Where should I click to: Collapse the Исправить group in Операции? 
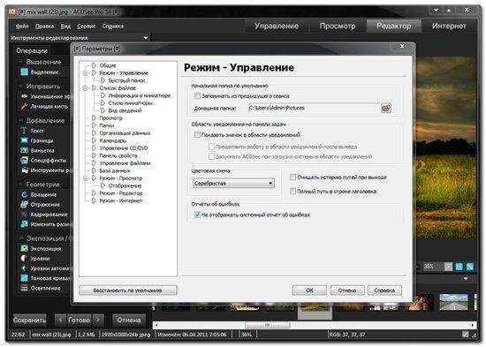(x=21, y=87)
